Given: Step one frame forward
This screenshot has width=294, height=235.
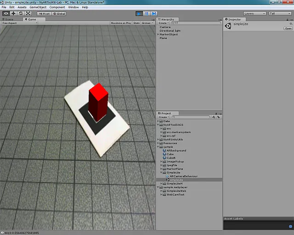Looking at the screenshot, I should tap(154, 13).
